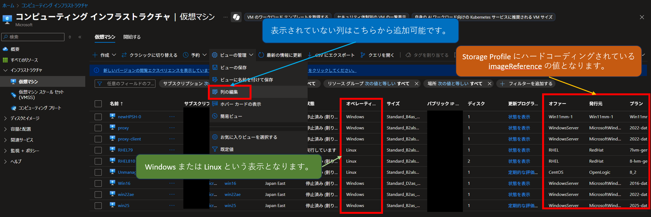Open the more options ellipsis for proxy
Viewport: 651px width, 217px height.
tap(172, 128)
